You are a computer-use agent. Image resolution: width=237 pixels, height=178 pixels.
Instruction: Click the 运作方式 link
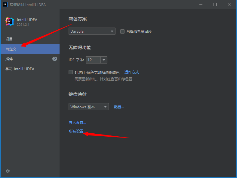(131, 72)
